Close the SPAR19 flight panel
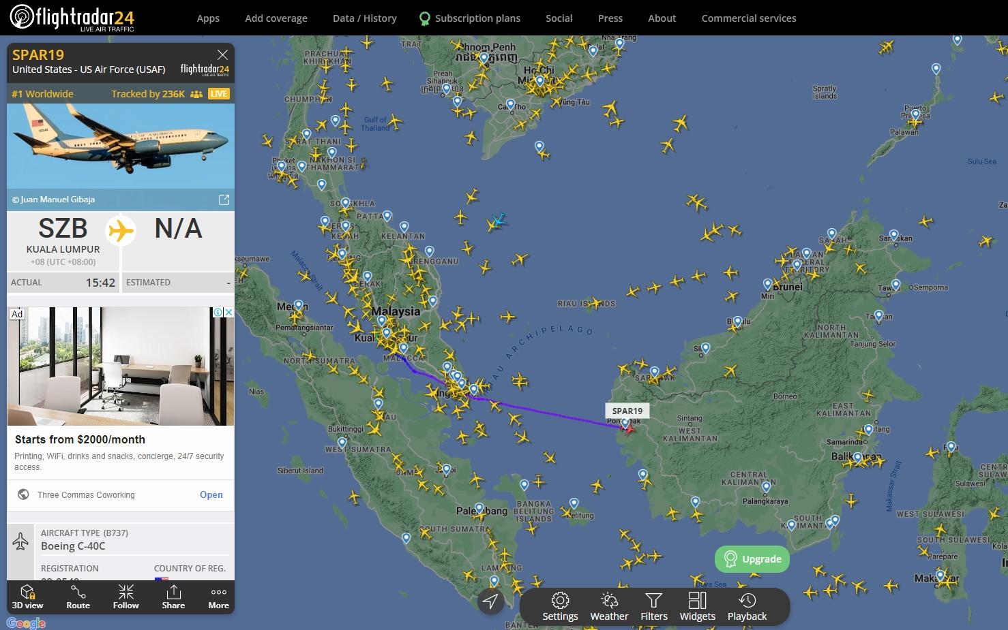 pyautogui.click(x=222, y=54)
